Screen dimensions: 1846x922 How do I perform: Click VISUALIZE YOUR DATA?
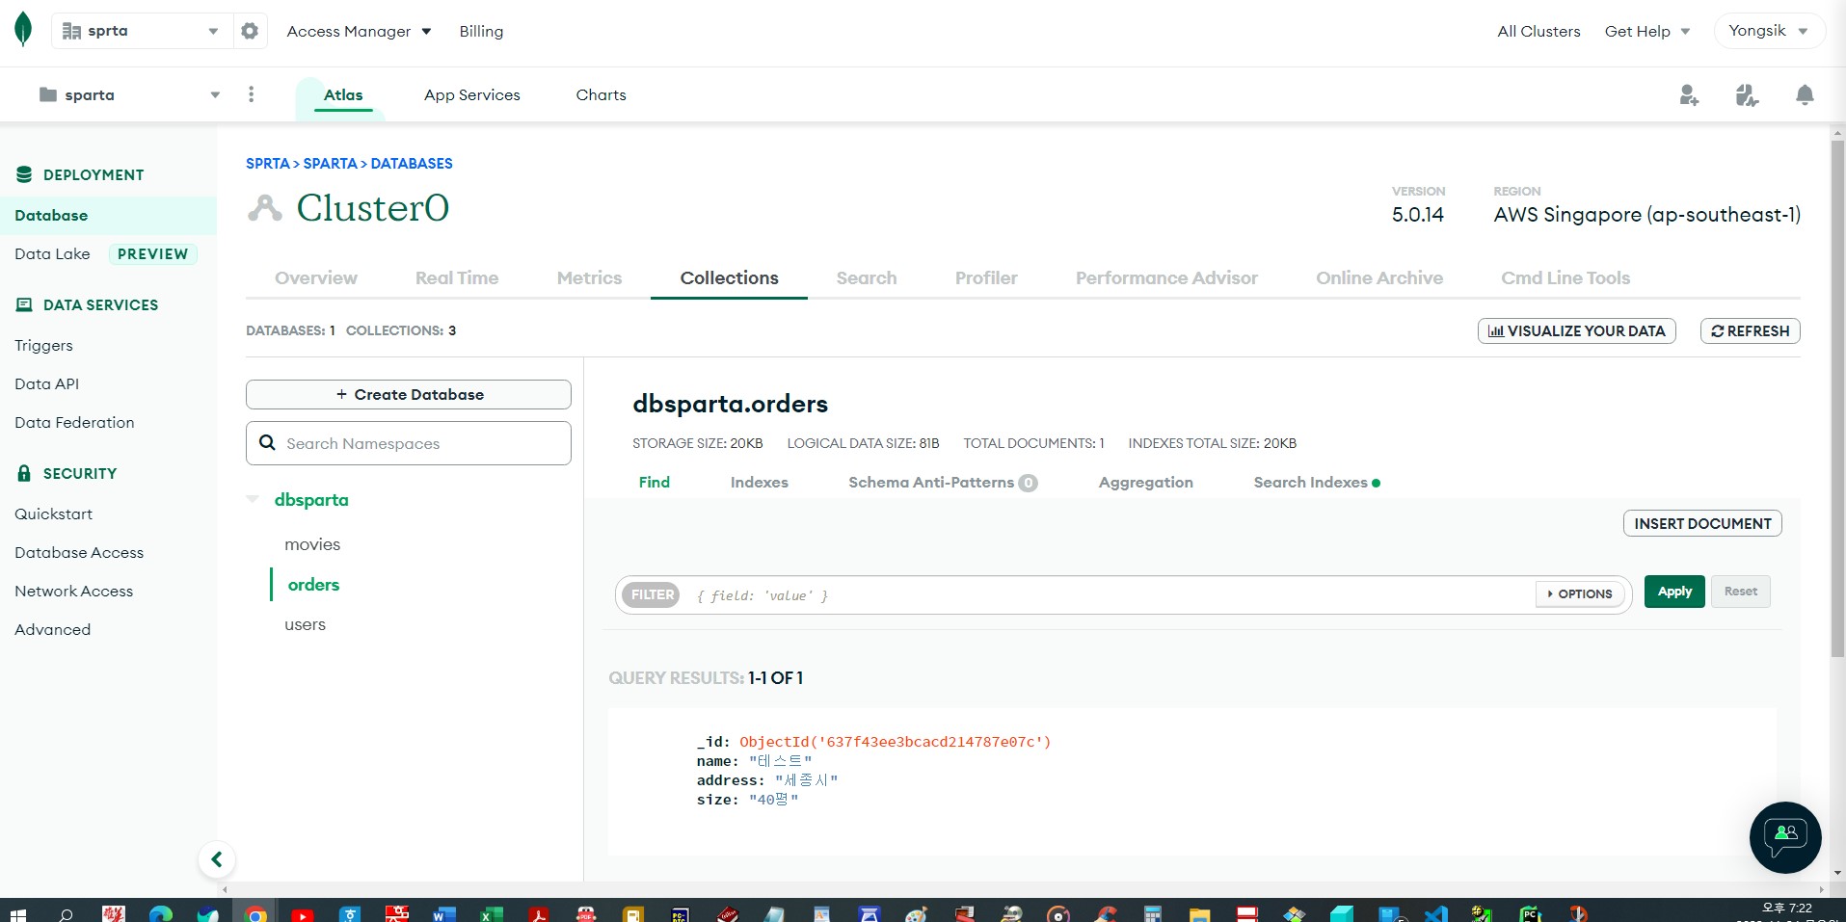click(1577, 330)
